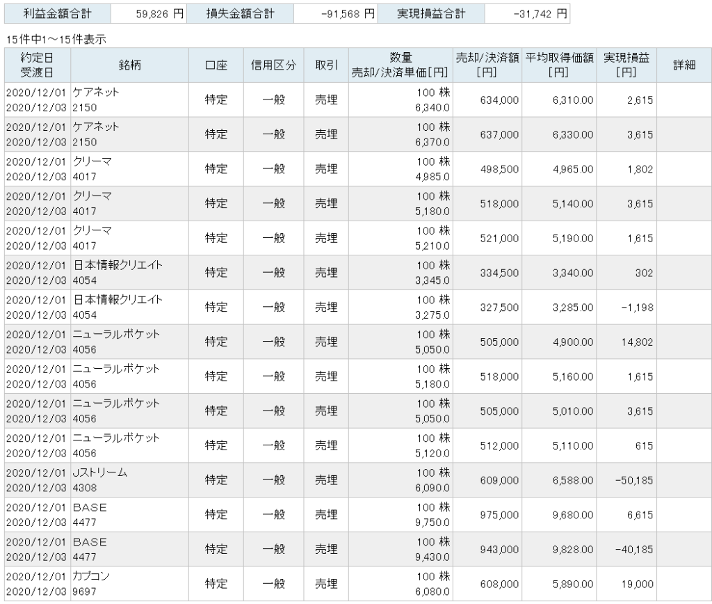Click the カプコン stock name

(91, 576)
